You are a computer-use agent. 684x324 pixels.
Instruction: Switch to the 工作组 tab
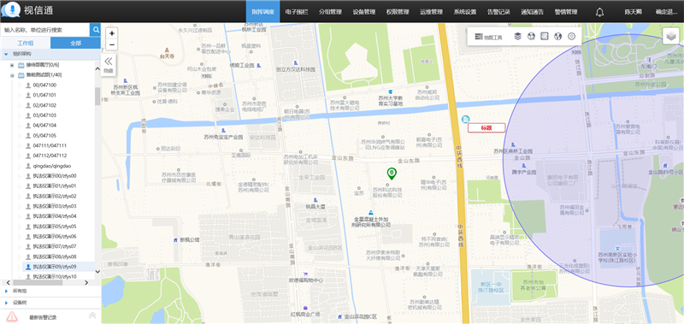tap(26, 43)
